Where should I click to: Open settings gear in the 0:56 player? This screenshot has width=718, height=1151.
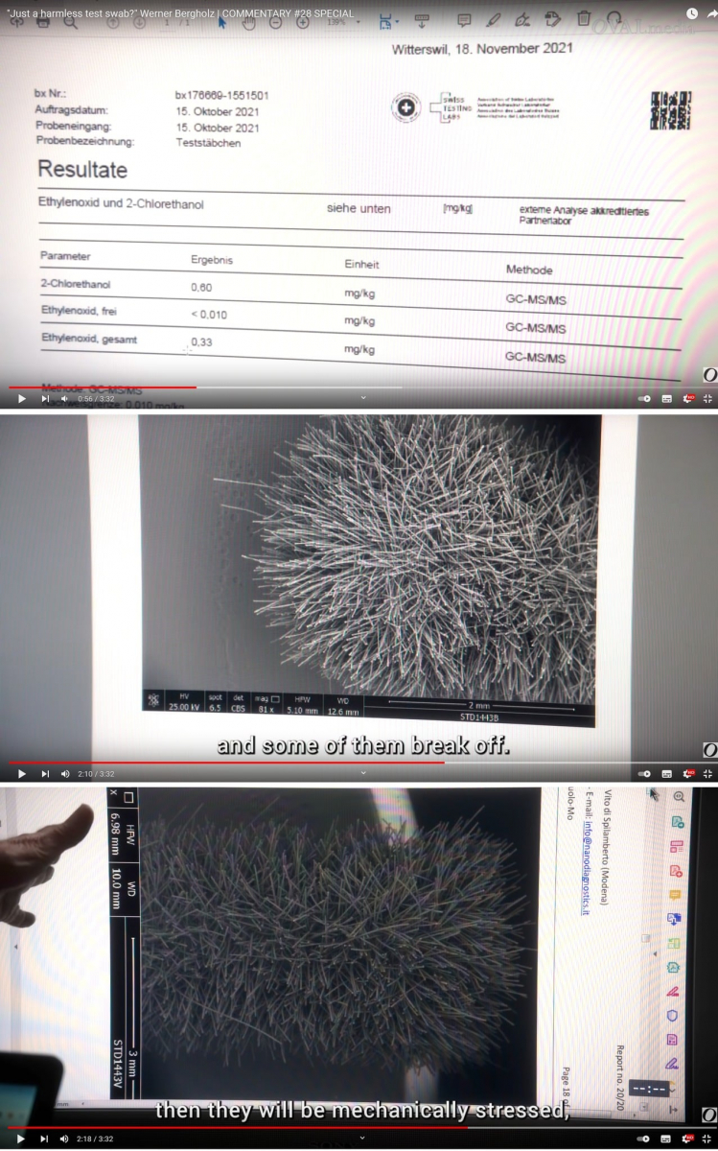(x=687, y=398)
